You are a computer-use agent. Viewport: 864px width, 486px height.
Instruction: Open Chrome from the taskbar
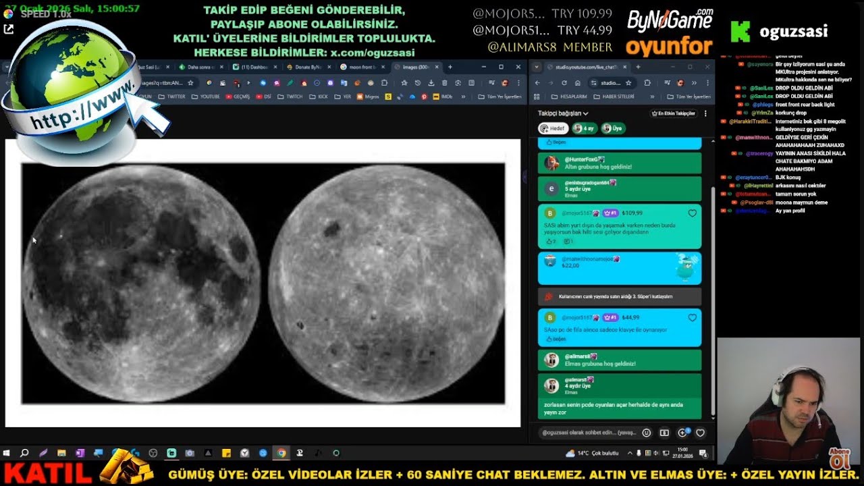[x=281, y=453]
